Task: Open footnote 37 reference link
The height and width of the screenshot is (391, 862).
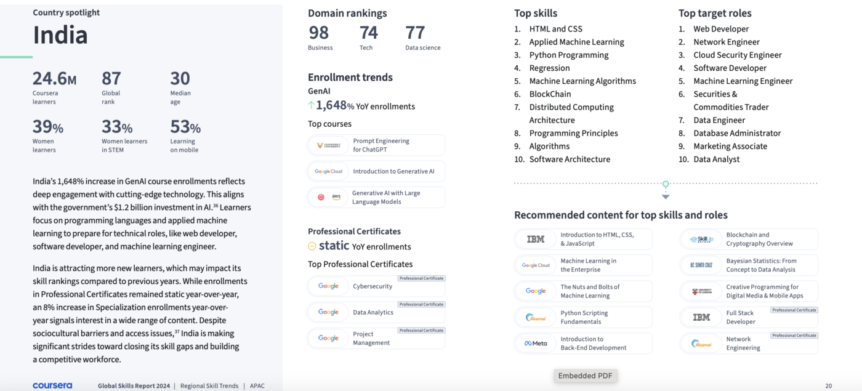Action: 177,332
